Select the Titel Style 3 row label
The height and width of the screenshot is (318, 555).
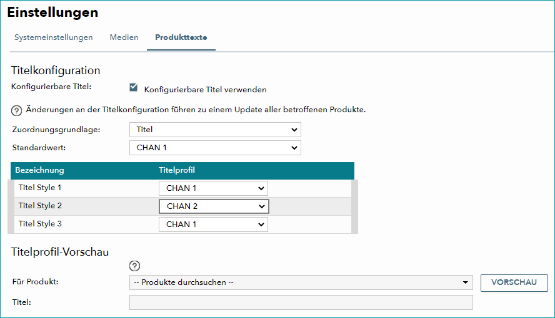[x=40, y=224]
